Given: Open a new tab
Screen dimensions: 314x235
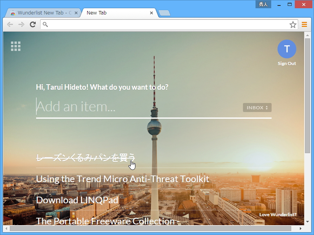Looking at the screenshot, I should (x=164, y=13).
